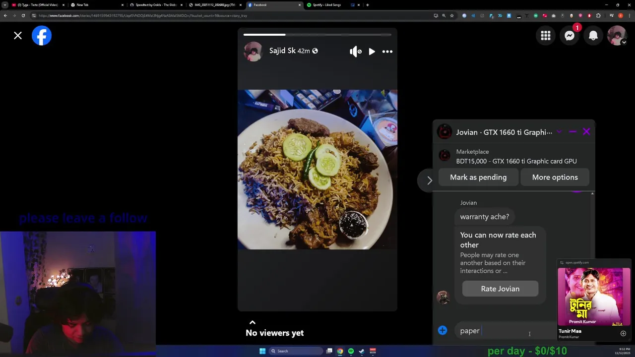Image resolution: width=635 pixels, height=357 pixels.
Task: Open the media controls icon in Chrome toolbar
Action: [x=612, y=15]
